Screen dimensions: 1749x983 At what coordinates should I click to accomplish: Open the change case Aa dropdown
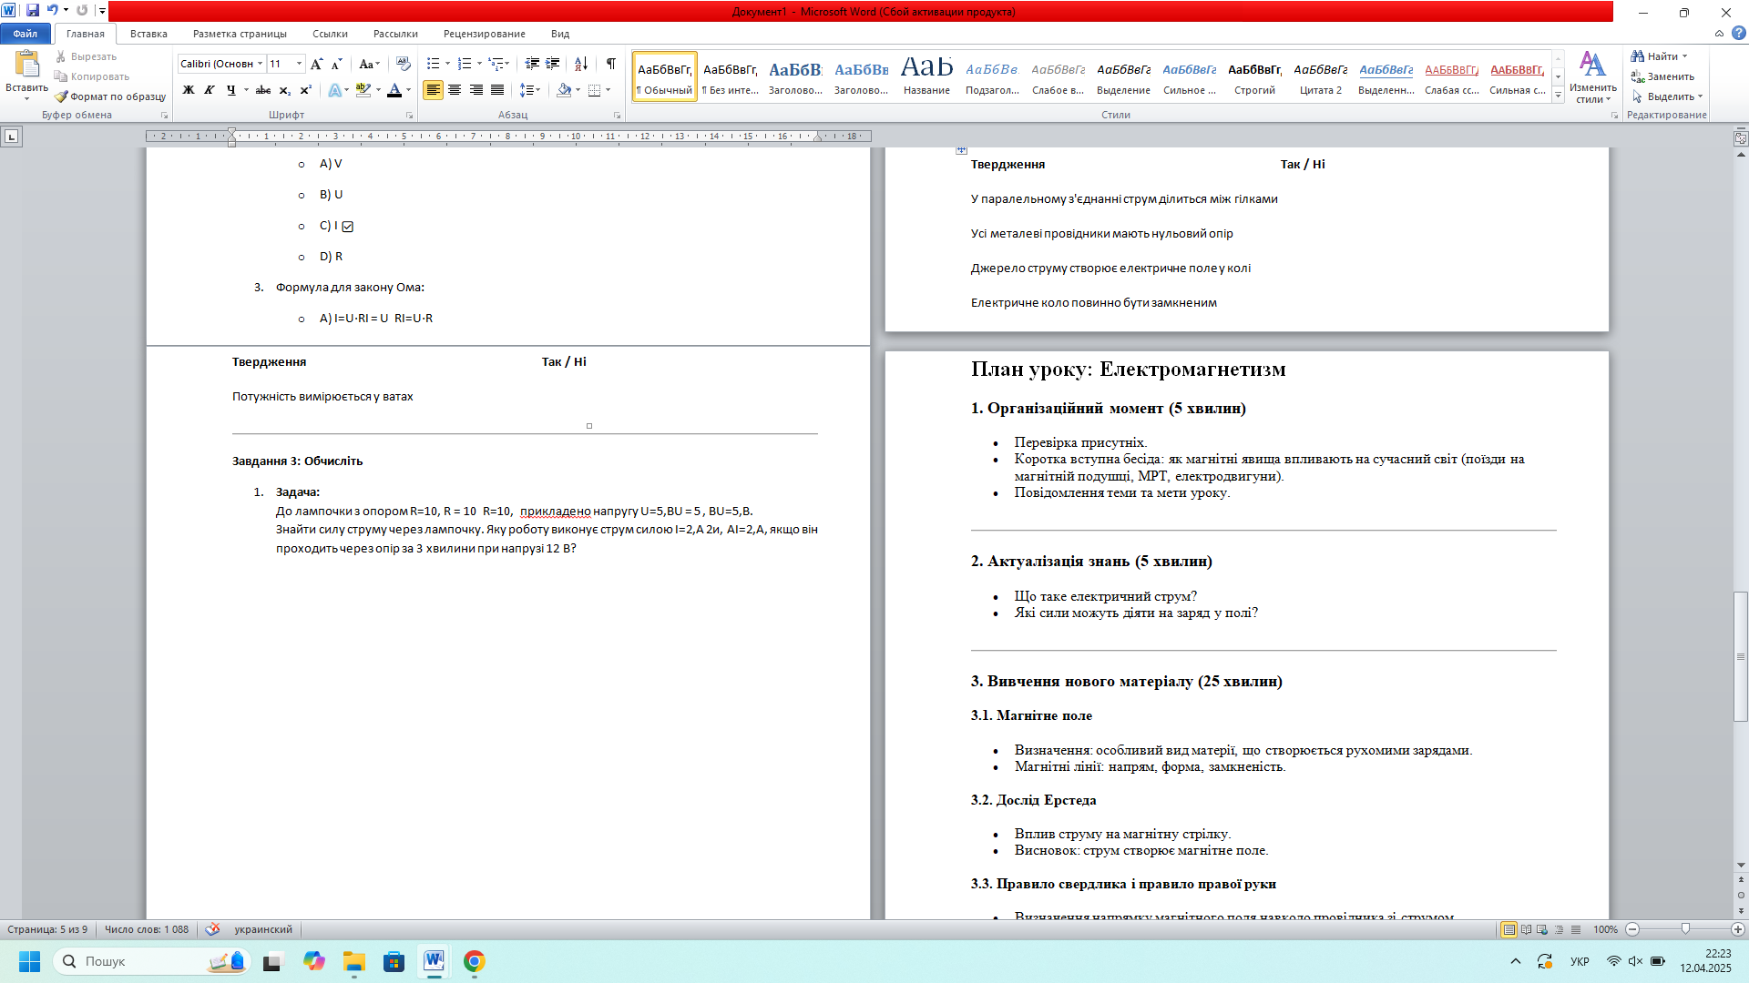[x=369, y=64]
